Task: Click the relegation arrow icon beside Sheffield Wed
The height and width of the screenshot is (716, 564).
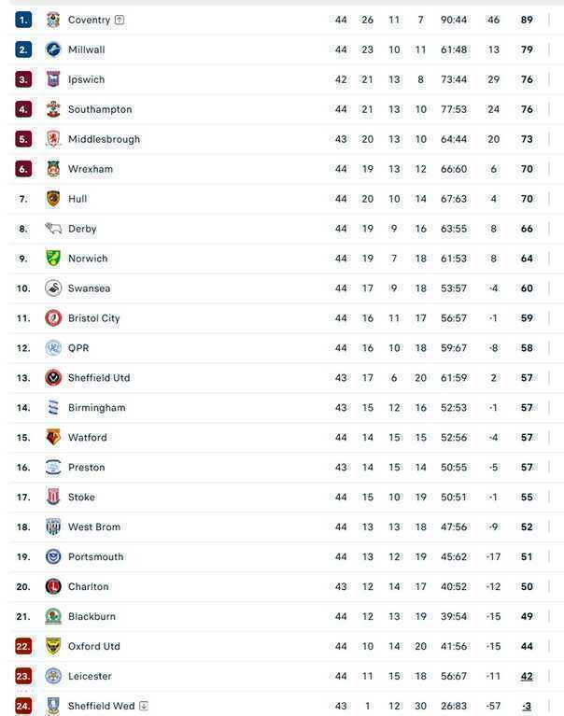Action: [144, 706]
